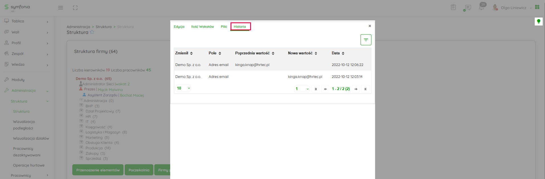
Task: Click the filter icon button in the dialog
Action: pyautogui.click(x=366, y=40)
